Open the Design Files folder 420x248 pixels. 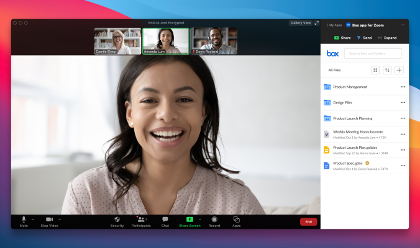click(343, 102)
